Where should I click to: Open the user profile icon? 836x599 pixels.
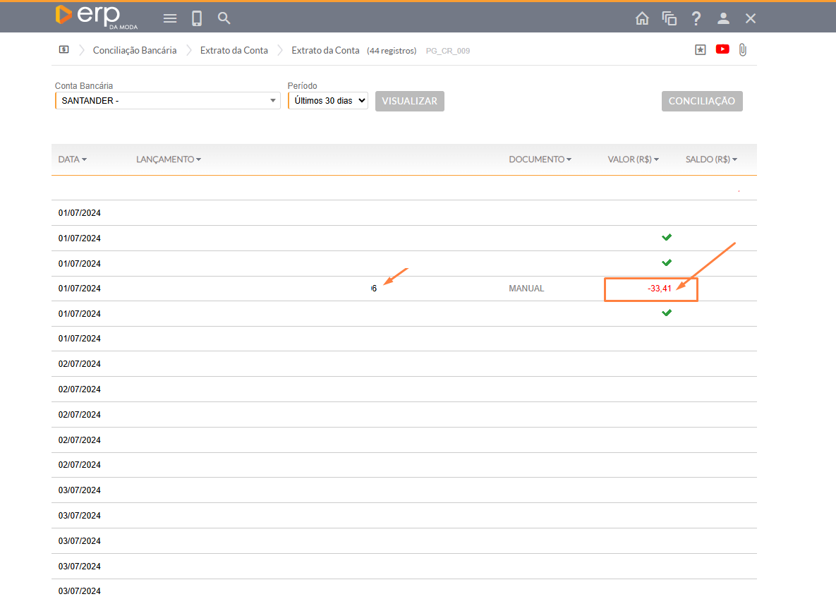pos(723,18)
